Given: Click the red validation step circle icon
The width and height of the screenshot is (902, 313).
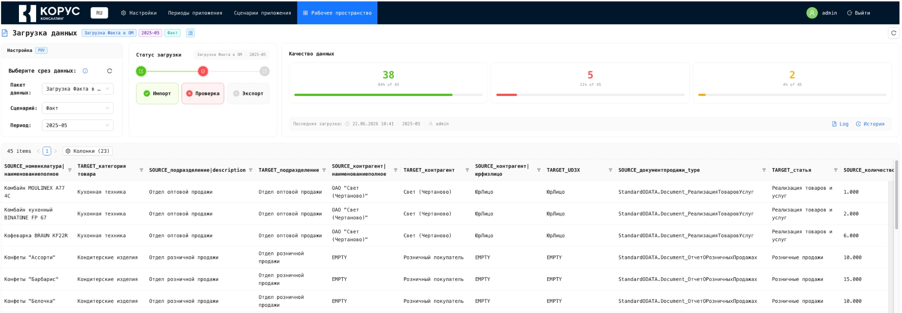Looking at the screenshot, I should (x=203, y=71).
